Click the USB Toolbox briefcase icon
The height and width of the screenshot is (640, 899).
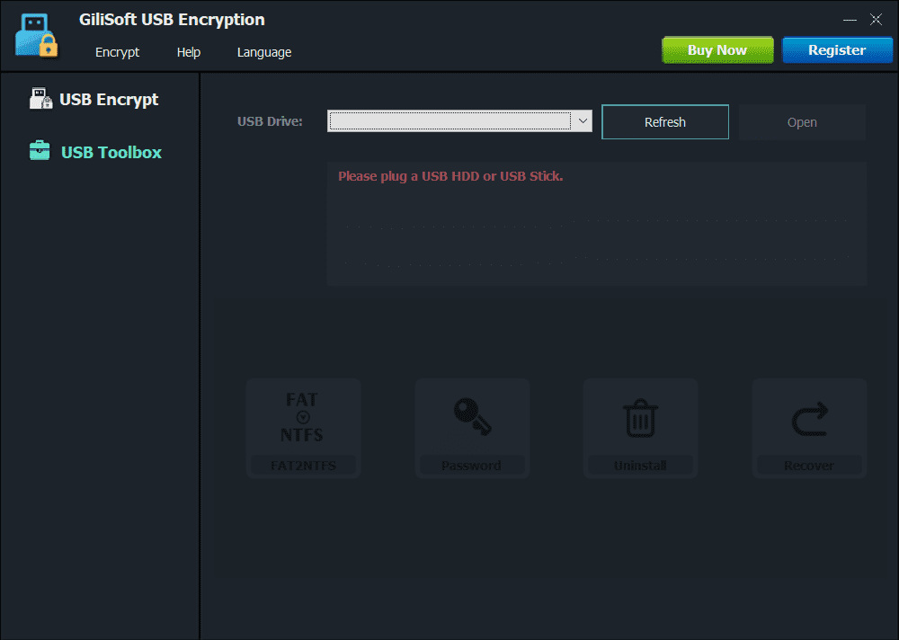(x=40, y=151)
